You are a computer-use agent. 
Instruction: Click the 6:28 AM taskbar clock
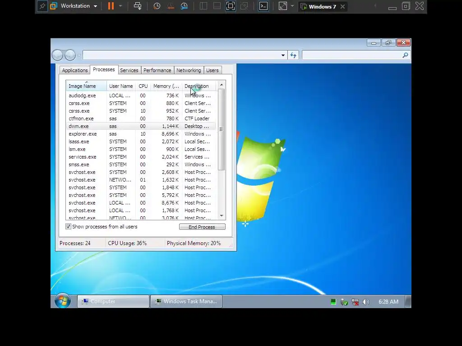(388, 301)
